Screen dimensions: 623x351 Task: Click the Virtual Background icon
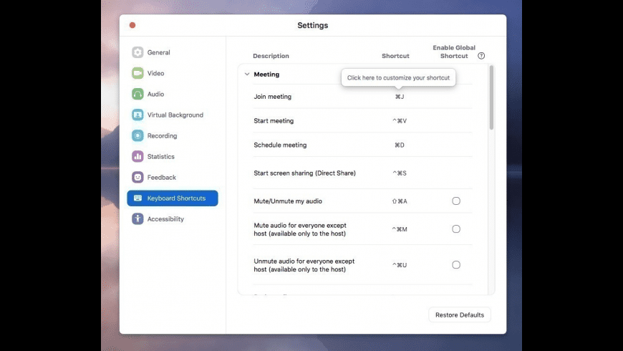(x=137, y=115)
